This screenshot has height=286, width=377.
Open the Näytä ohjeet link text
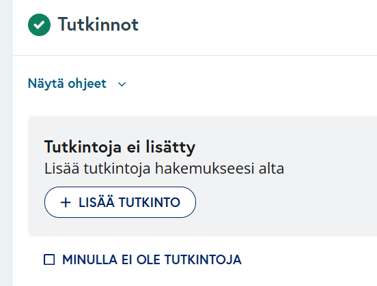(67, 84)
